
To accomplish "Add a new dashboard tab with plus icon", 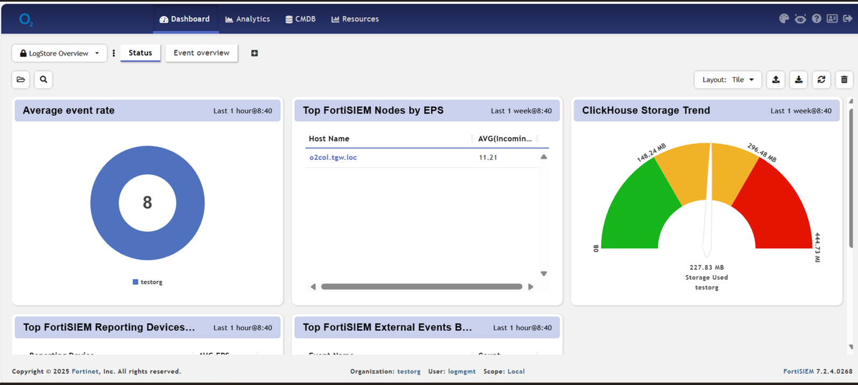I will [x=255, y=53].
